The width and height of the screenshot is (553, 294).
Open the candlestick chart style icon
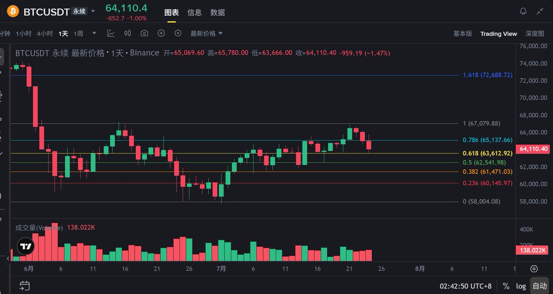click(128, 33)
